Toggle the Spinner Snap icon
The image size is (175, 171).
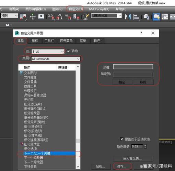[76, 17]
